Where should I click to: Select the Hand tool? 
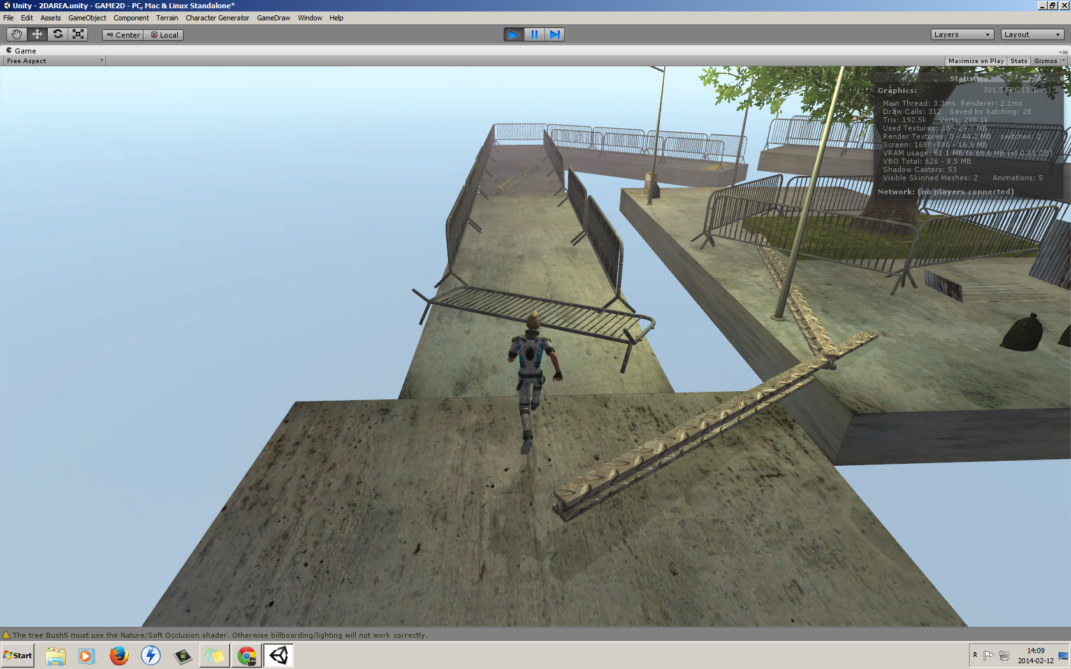[x=17, y=34]
